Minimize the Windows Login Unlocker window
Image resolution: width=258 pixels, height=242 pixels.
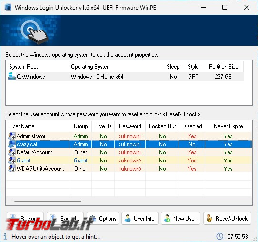click(x=203, y=7)
